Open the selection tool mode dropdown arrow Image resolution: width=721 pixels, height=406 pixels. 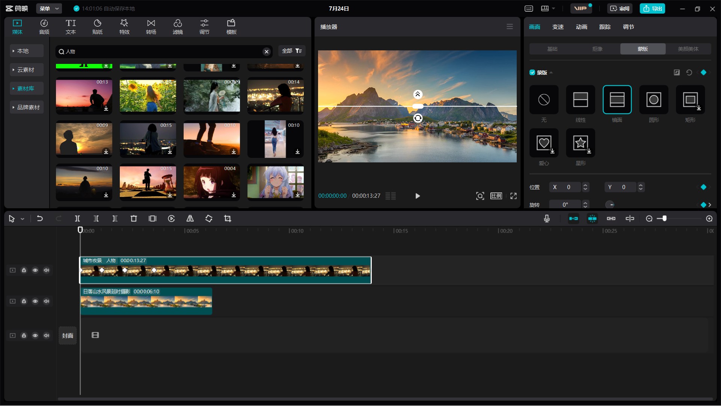point(23,219)
